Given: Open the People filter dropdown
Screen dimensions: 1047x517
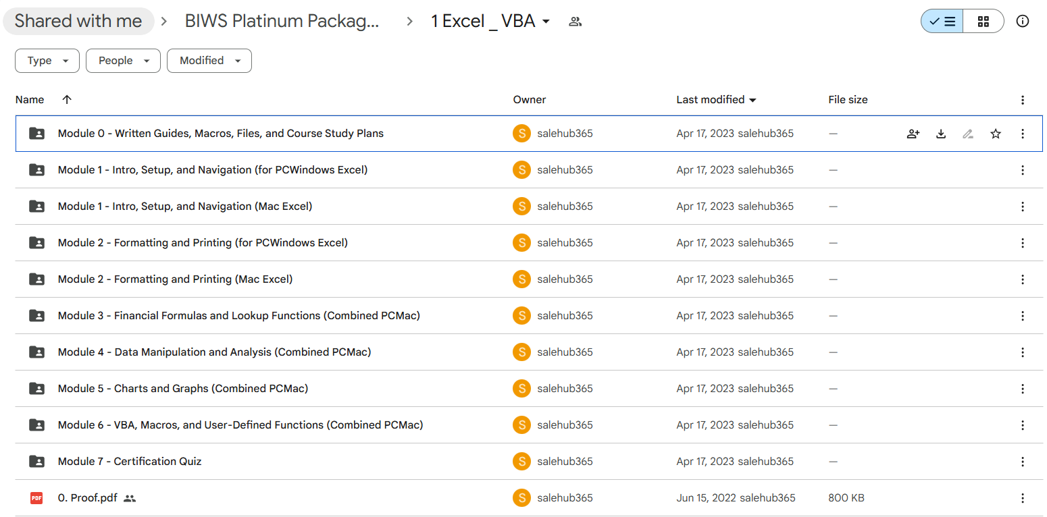Looking at the screenshot, I should click(123, 61).
